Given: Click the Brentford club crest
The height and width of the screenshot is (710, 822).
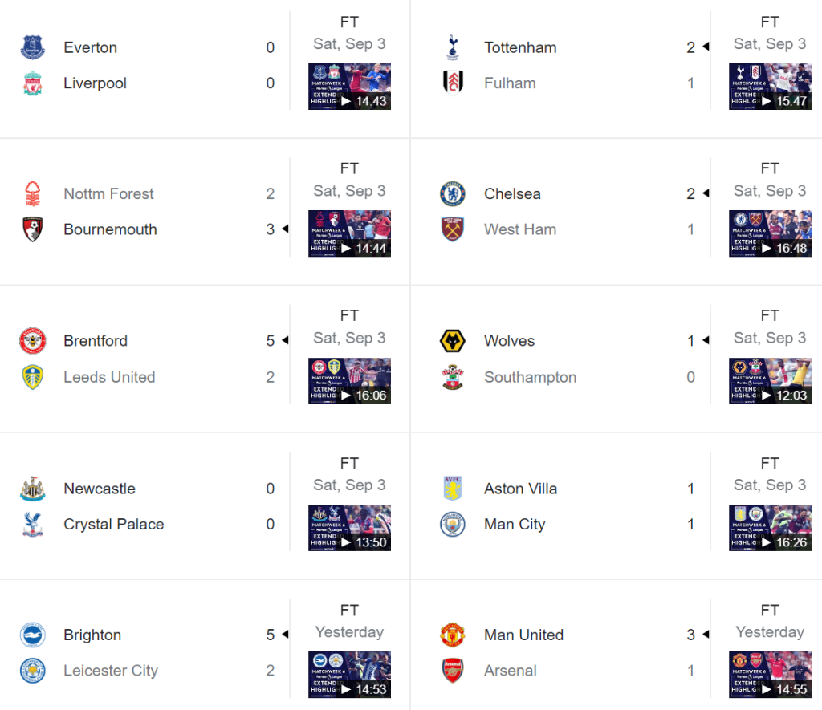Looking at the screenshot, I should pyautogui.click(x=33, y=341).
